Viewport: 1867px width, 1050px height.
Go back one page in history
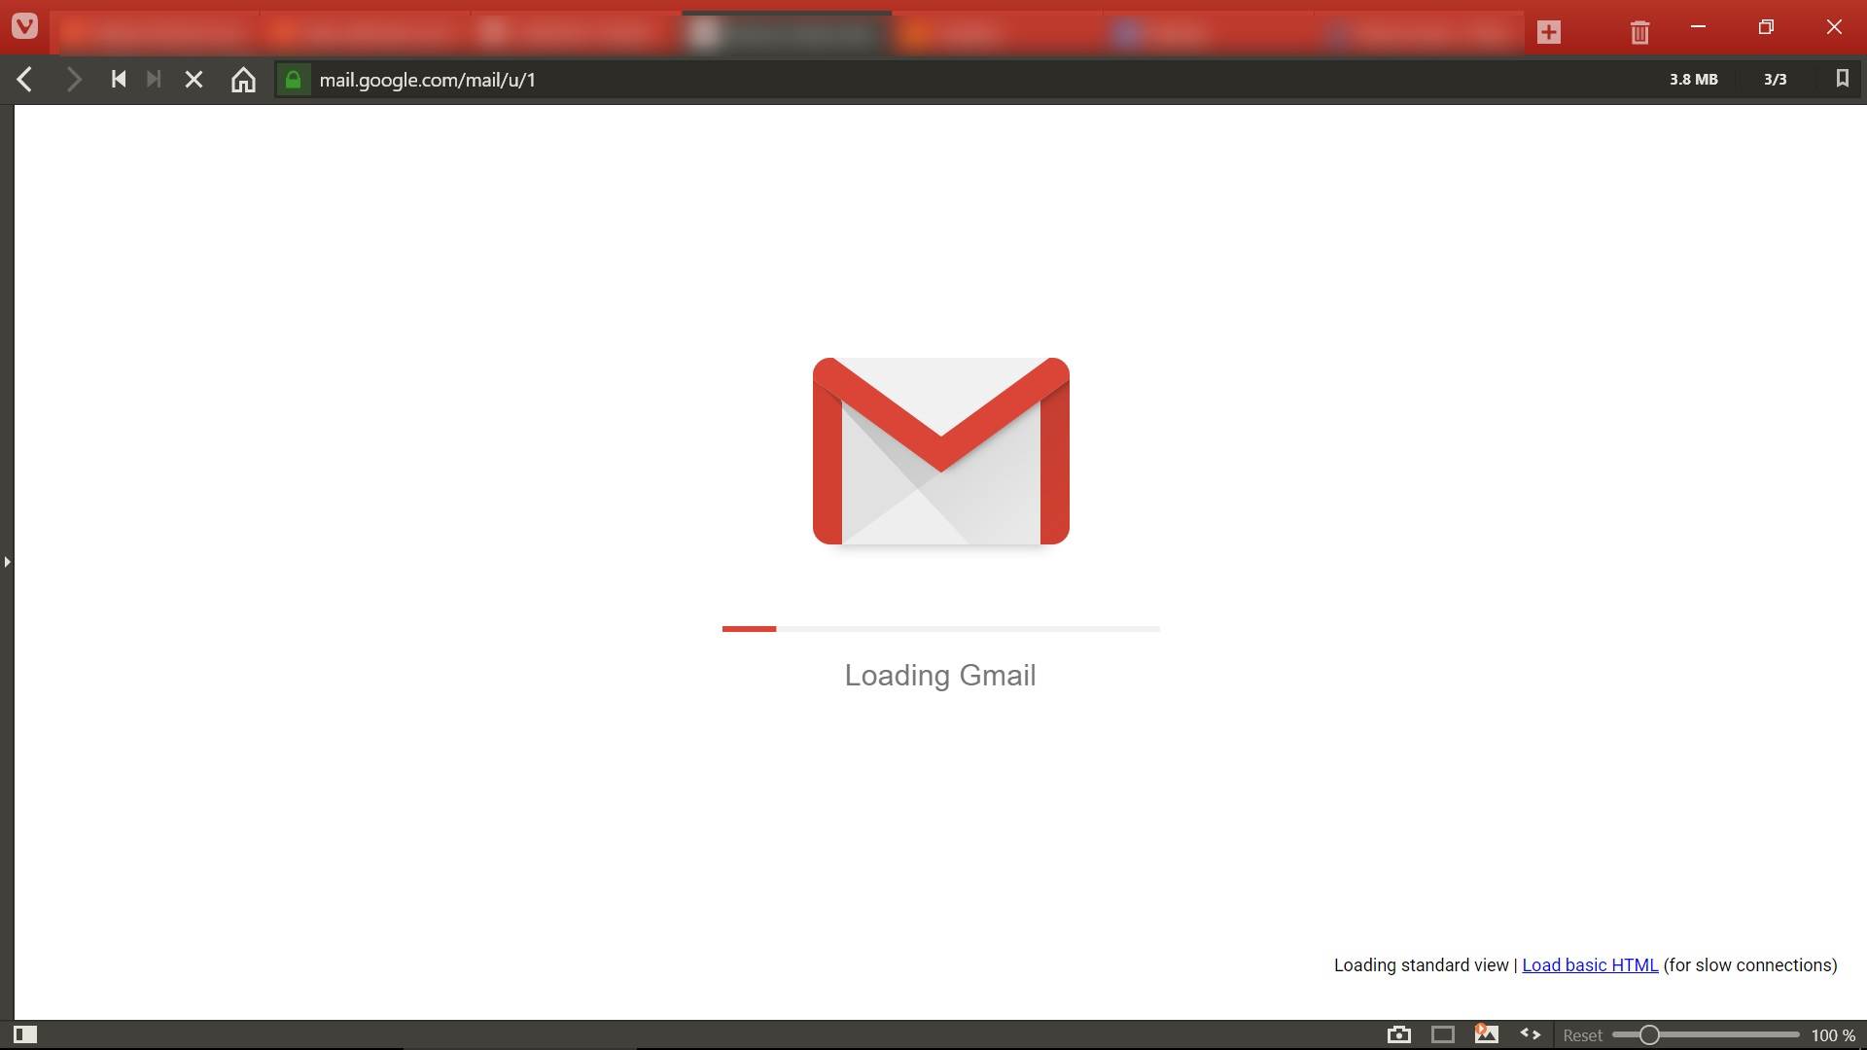25,80
